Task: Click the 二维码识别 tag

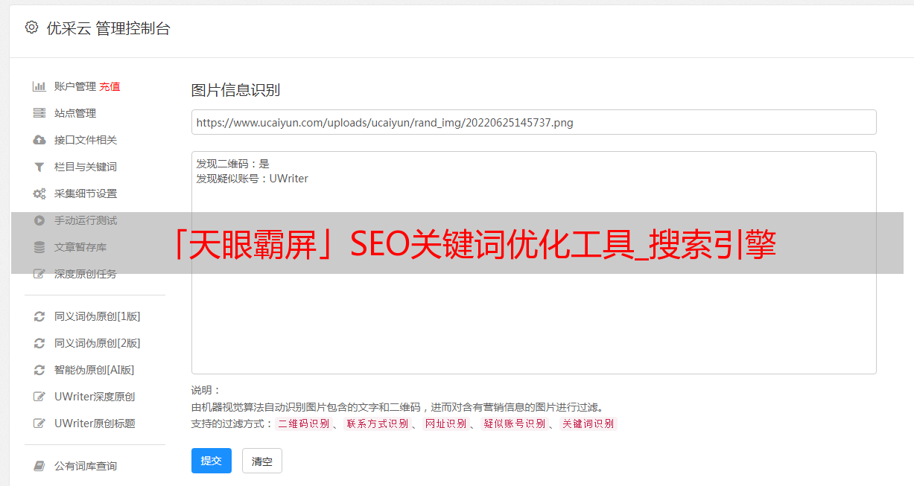Action: (303, 423)
